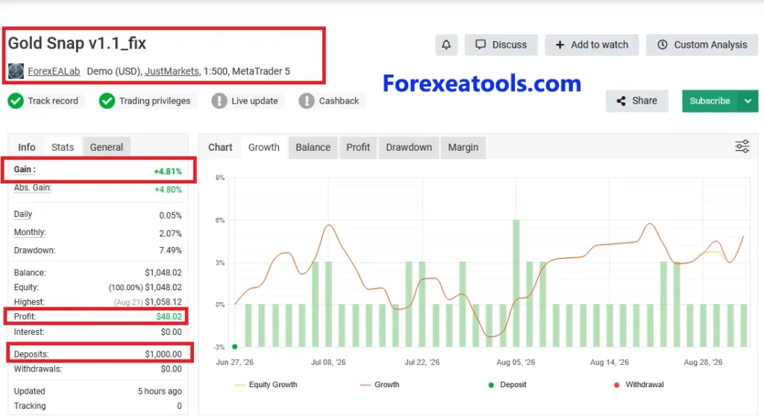Expand the Subscribe dropdown arrow
764x420 pixels.
(748, 101)
